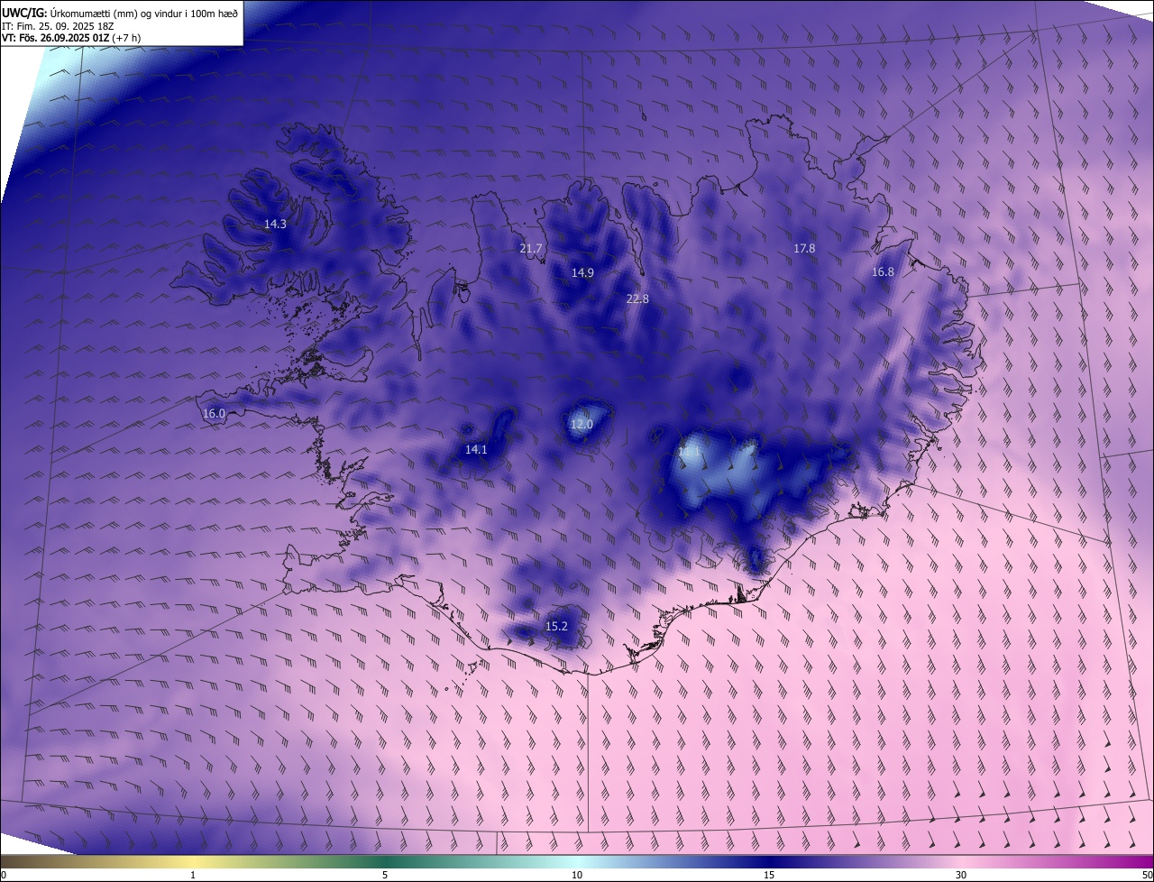Click the 14.3 value over the Westfjords
1154x882 pixels.
[x=275, y=224]
